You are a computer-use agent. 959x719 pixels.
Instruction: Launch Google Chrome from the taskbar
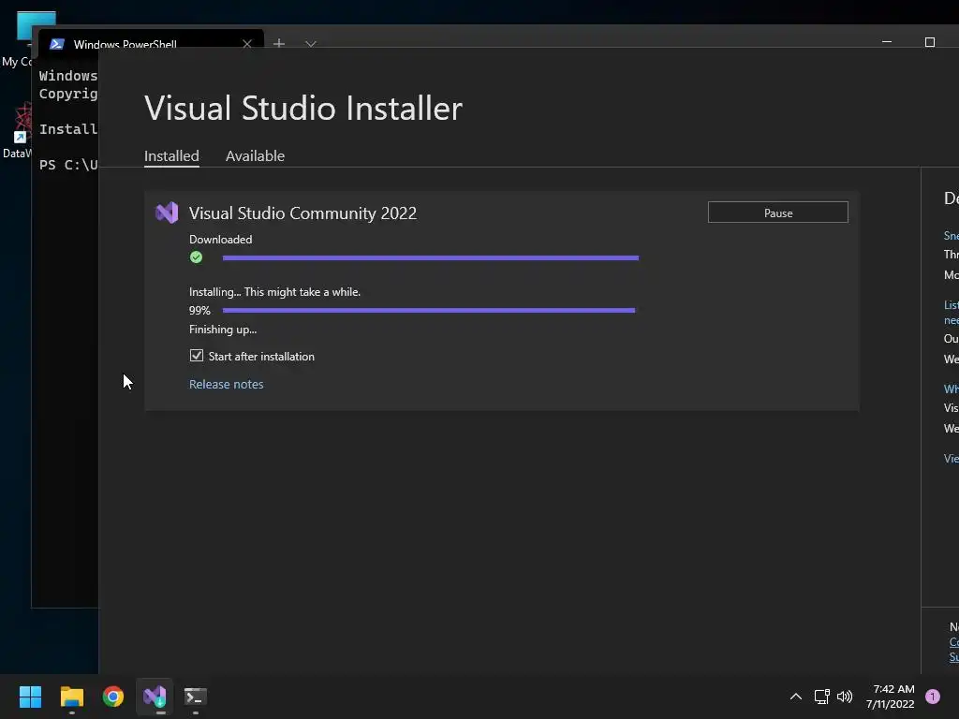click(113, 697)
